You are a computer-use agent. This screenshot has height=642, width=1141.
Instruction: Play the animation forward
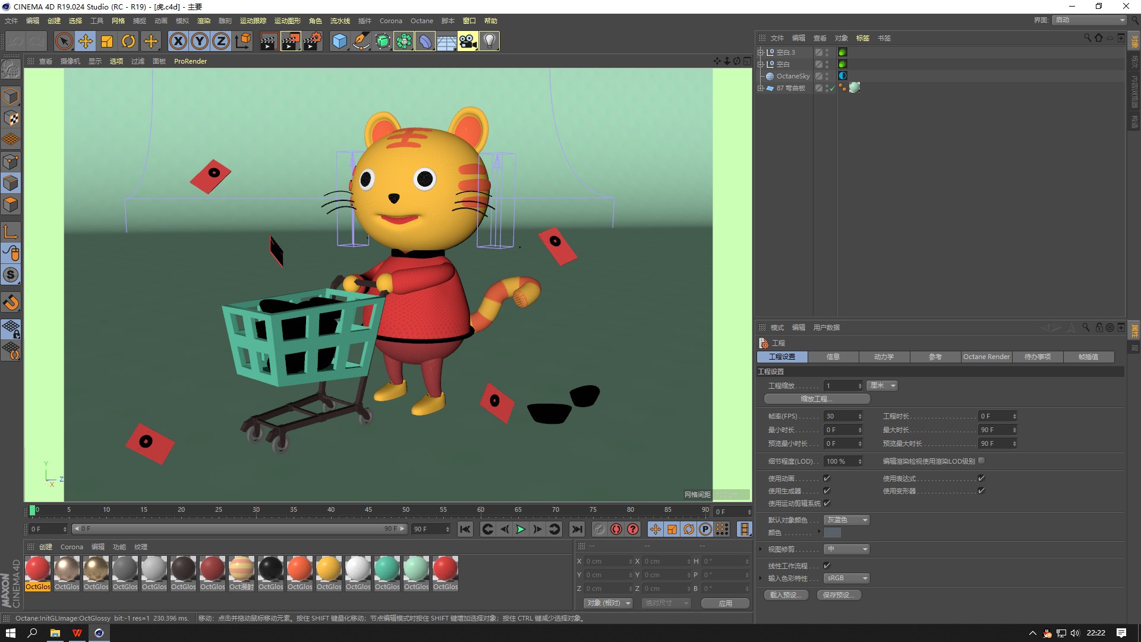point(521,529)
